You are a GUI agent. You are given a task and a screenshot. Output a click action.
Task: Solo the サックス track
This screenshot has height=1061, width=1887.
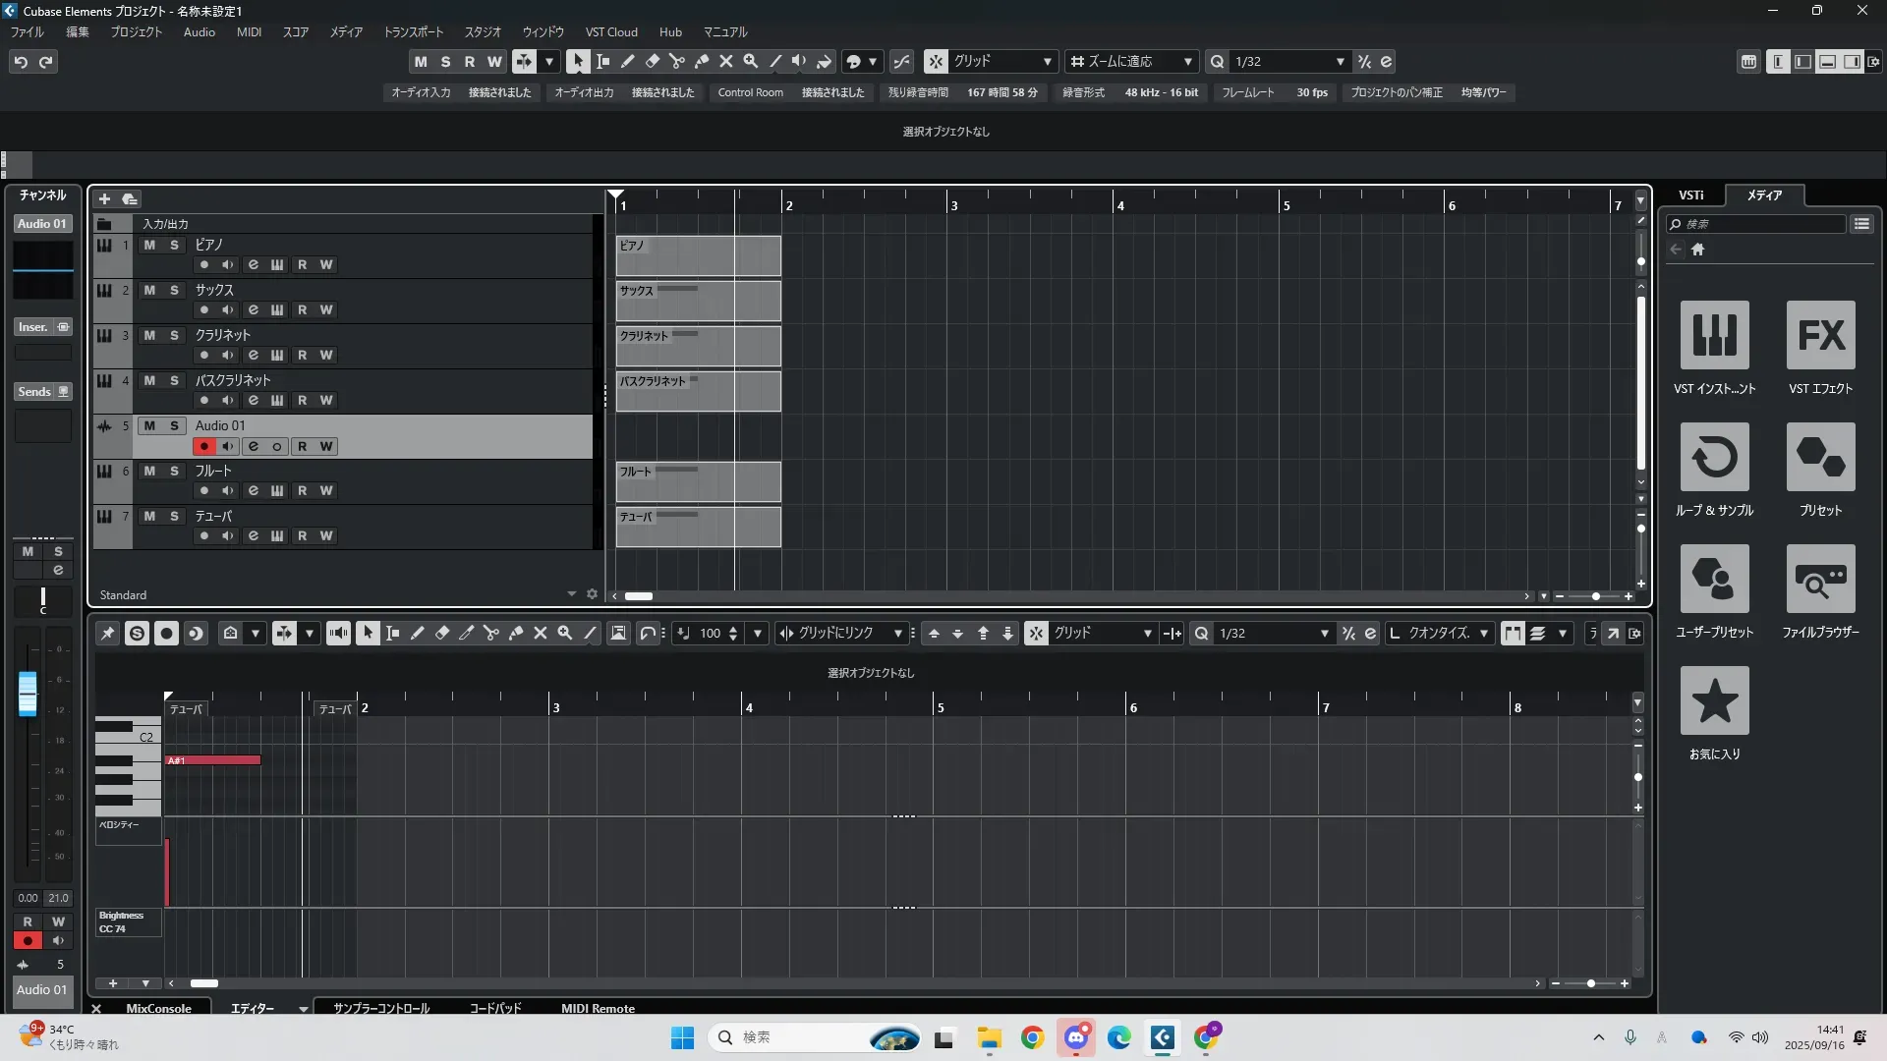coord(174,290)
